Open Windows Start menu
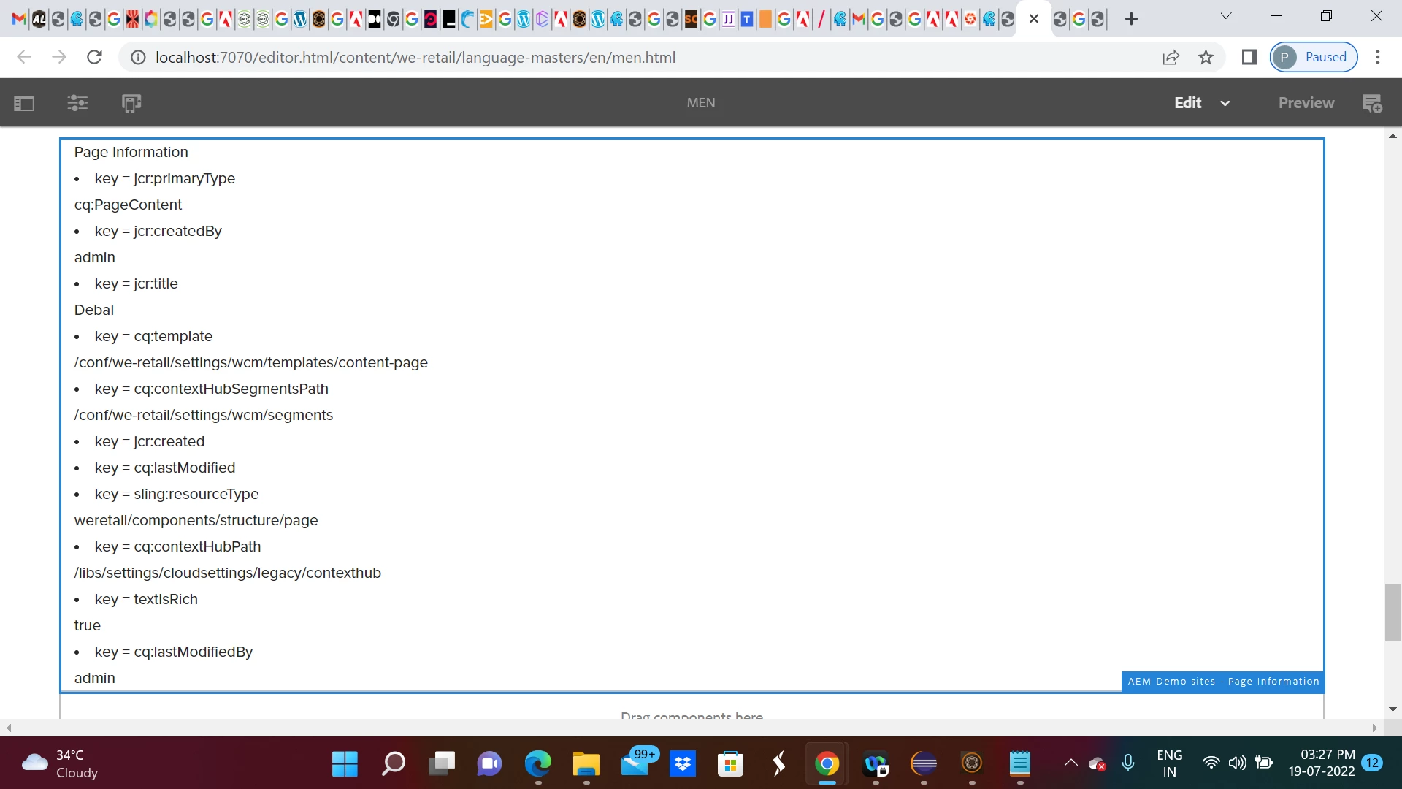This screenshot has height=789, width=1402. coord(345,764)
